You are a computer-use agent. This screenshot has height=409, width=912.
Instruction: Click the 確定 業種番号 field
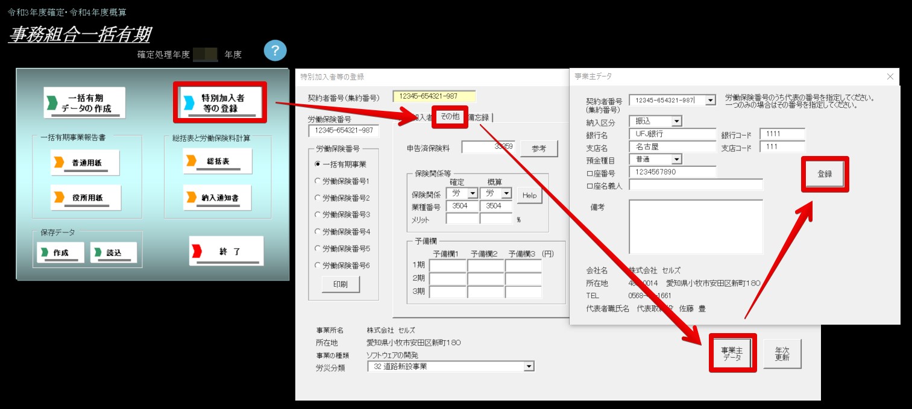(462, 206)
